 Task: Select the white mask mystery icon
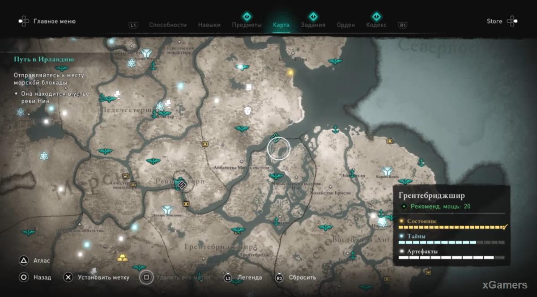click(x=247, y=110)
